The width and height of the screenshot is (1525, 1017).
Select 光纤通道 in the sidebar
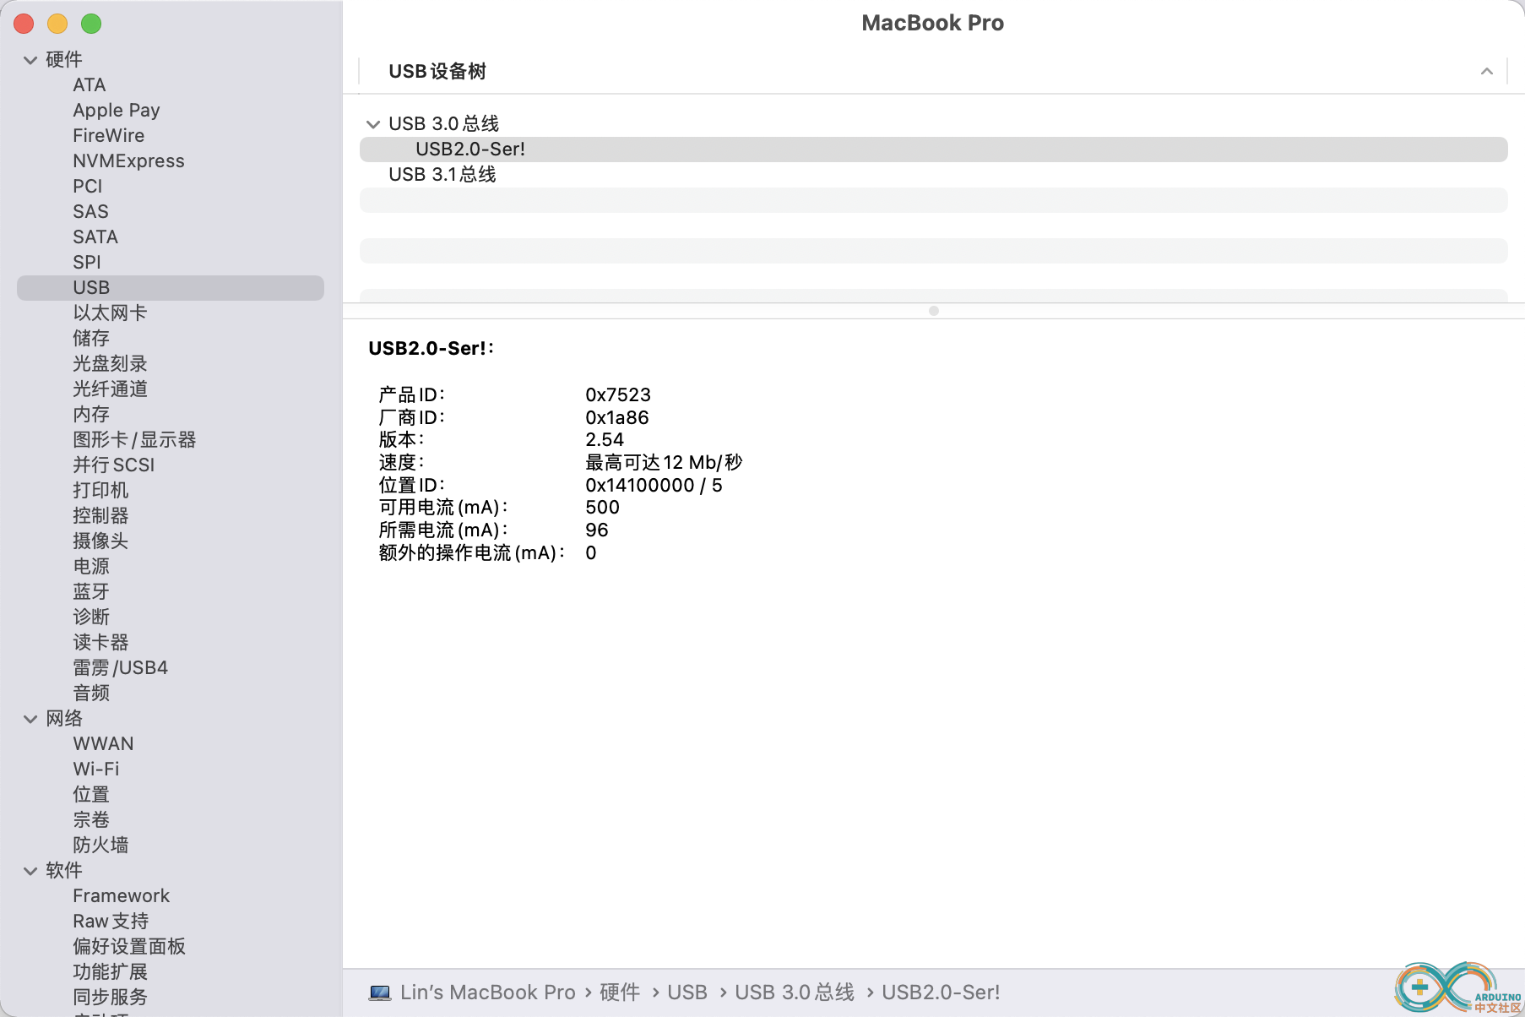[110, 389]
